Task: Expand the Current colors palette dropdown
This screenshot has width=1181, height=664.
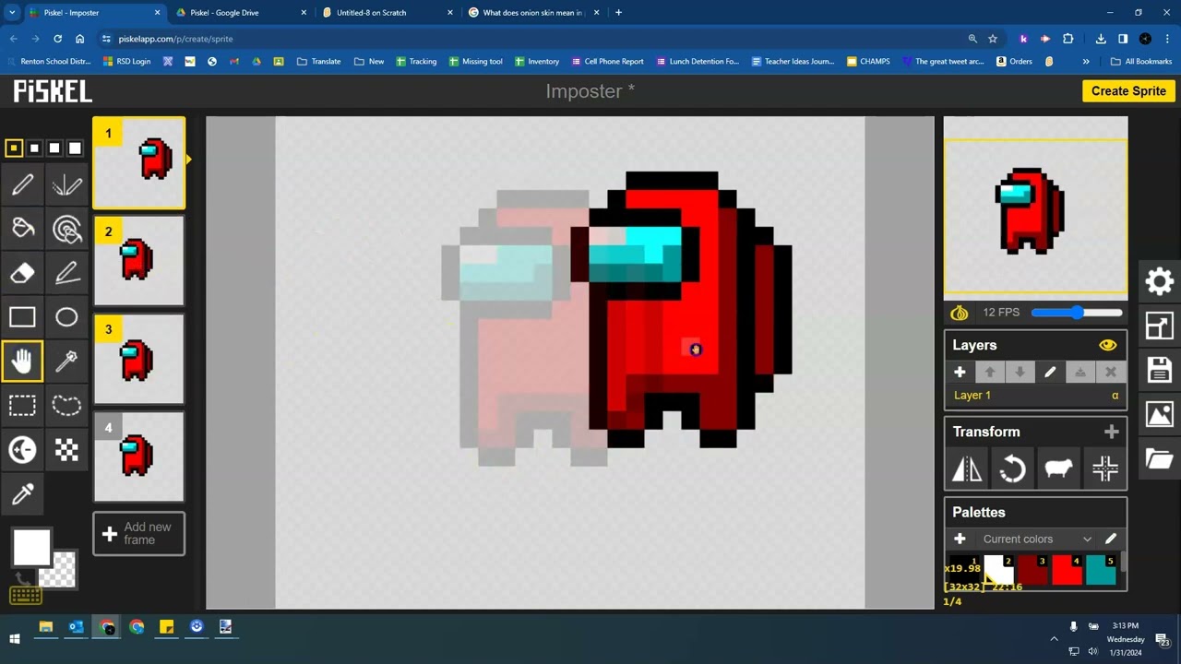Action: click(1087, 539)
